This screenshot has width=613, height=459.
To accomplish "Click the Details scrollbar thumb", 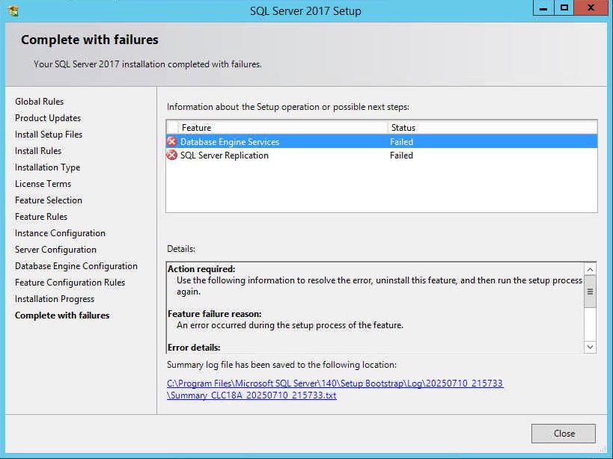I will 590,292.
